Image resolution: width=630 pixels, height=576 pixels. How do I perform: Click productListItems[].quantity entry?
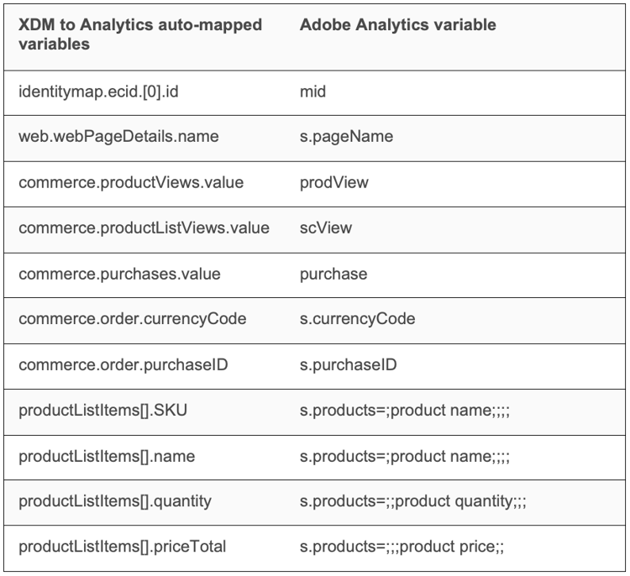pos(115,501)
